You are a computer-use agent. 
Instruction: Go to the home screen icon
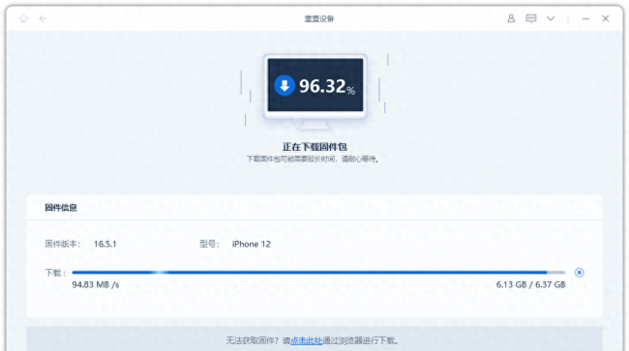click(x=23, y=18)
